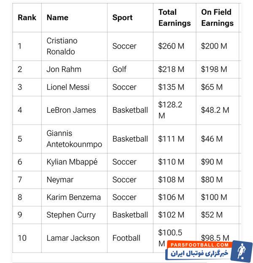Select the Neymar name cell
The height and width of the screenshot is (263, 253).
click(60, 180)
